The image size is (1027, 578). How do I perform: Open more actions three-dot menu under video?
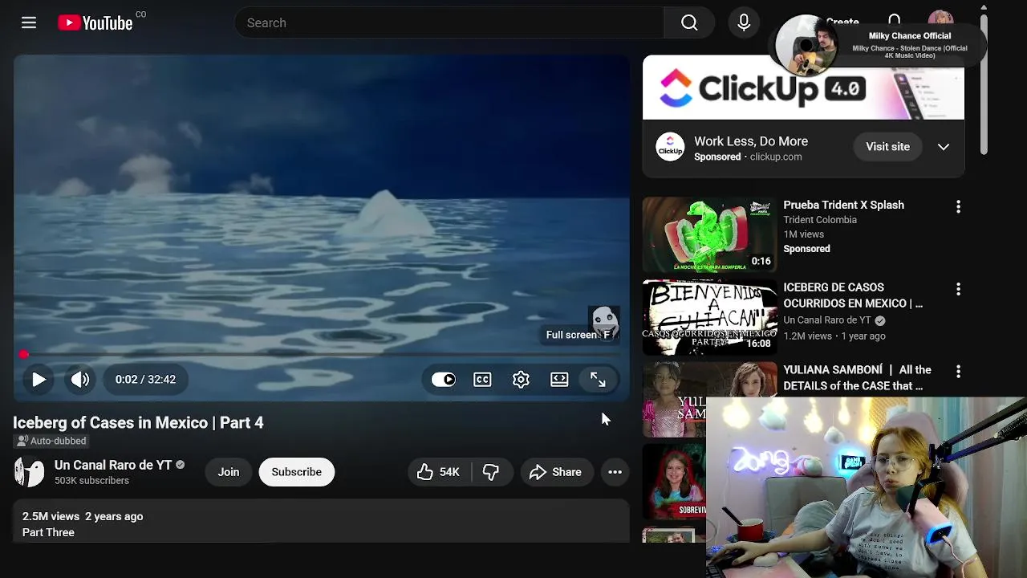[x=615, y=472]
